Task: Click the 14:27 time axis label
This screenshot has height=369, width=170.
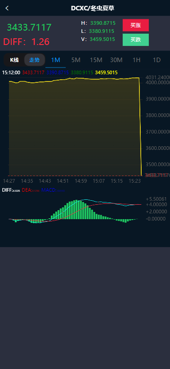Action: click(9, 181)
